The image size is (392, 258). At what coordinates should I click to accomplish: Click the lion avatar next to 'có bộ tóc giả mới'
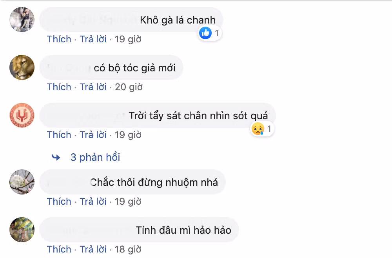22,67
